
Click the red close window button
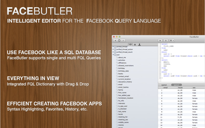coord(114,37)
